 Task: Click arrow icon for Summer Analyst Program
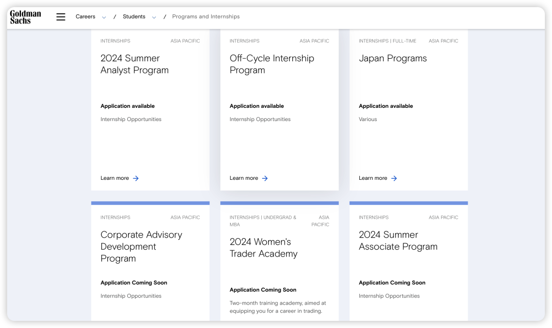(x=136, y=178)
